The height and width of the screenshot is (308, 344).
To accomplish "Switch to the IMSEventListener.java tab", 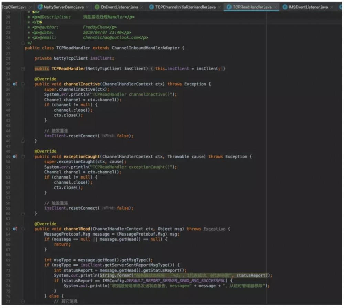I will pyautogui.click(x=308, y=7).
